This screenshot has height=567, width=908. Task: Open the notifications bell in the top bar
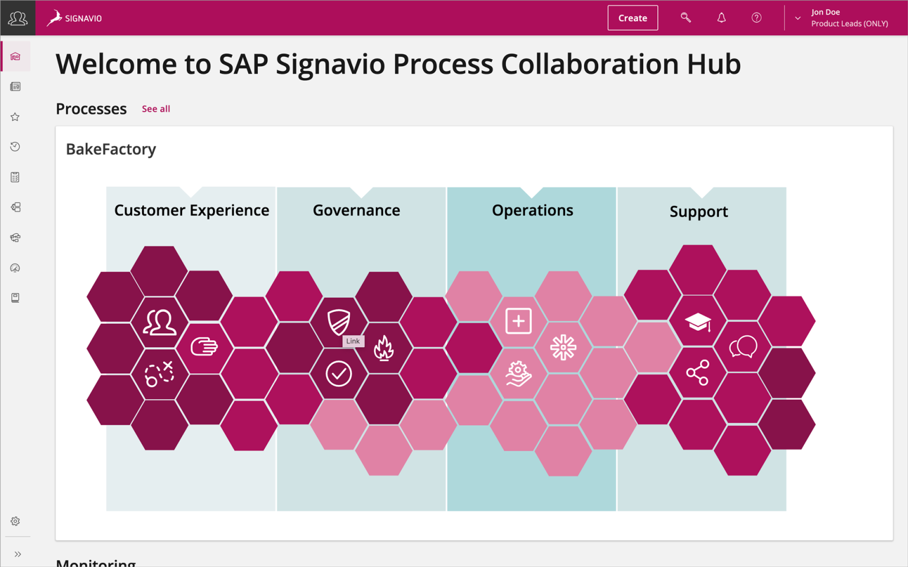[721, 18]
